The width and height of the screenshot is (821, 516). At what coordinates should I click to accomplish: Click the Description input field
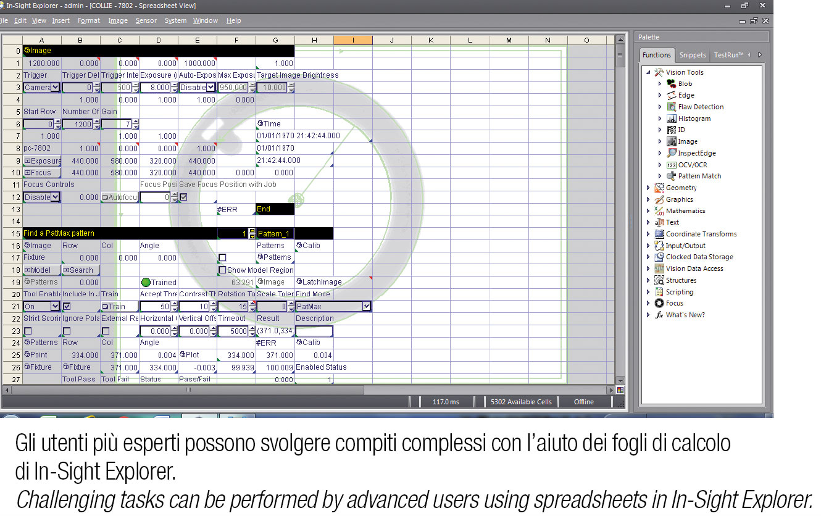[314, 331]
